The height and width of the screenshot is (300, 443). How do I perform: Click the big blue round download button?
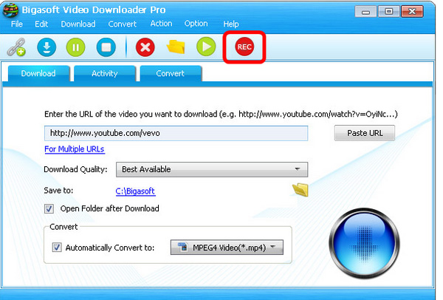click(364, 243)
